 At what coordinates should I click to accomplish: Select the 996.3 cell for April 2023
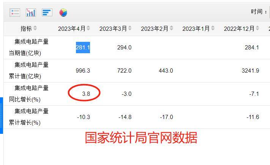[83, 70]
